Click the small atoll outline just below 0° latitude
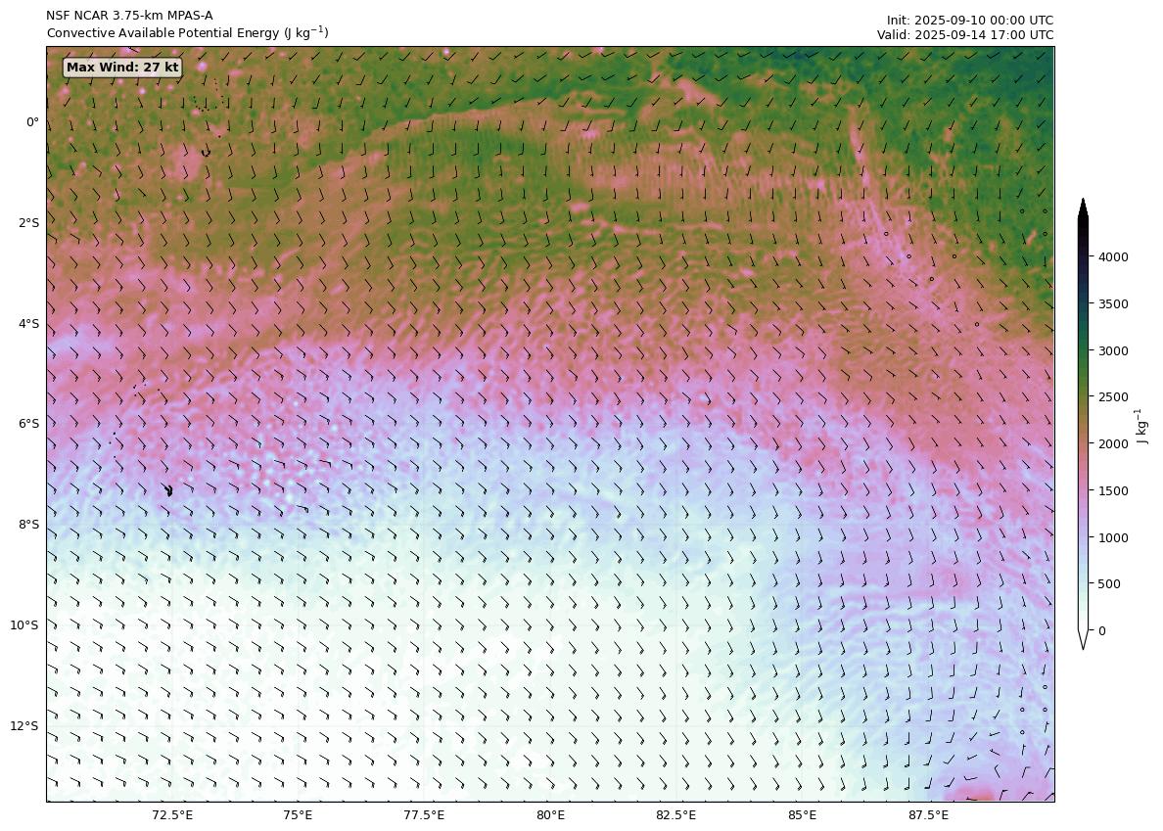The height and width of the screenshot is (831, 1163). click(x=206, y=153)
